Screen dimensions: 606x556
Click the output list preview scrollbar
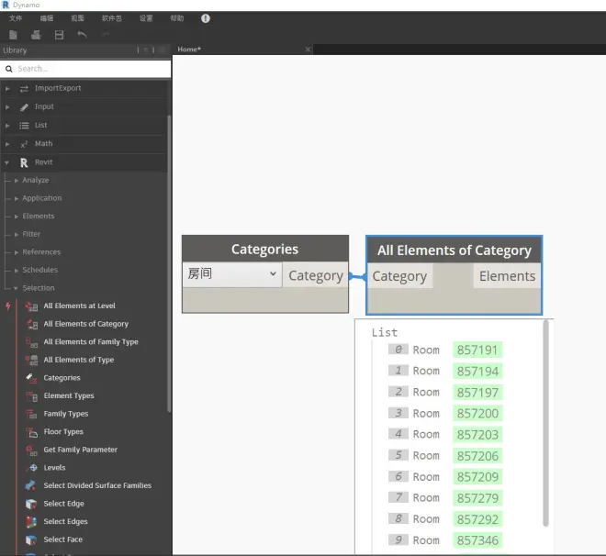pyautogui.click(x=545, y=423)
